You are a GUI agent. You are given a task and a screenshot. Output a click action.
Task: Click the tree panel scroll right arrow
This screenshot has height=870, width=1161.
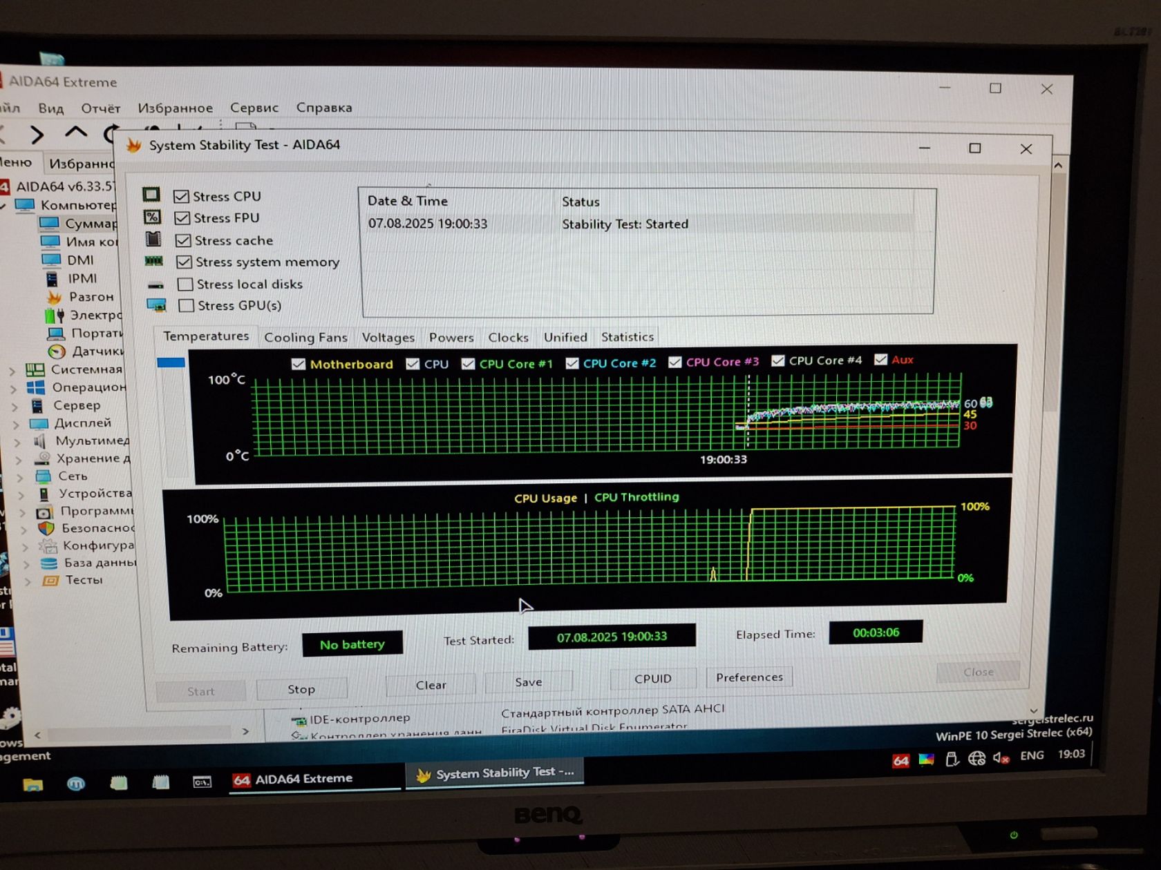[245, 731]
